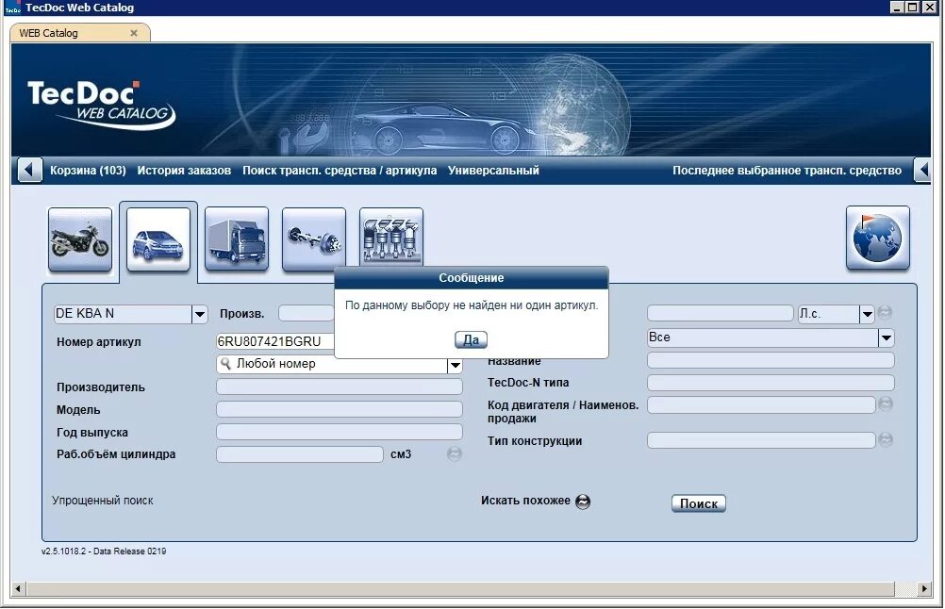Viewport: 945px width, 609px height.
Task: Click round icon beside Л.с. dropdown
Action: [x=885, y=312]
